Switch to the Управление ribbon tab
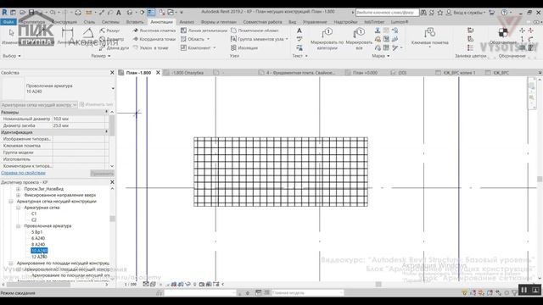Image resolution: width=543 pixels, height=305 pixels. tap(315, 22)
